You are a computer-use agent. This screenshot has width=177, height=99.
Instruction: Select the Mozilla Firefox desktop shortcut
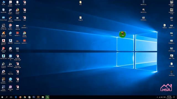[17, 11]
